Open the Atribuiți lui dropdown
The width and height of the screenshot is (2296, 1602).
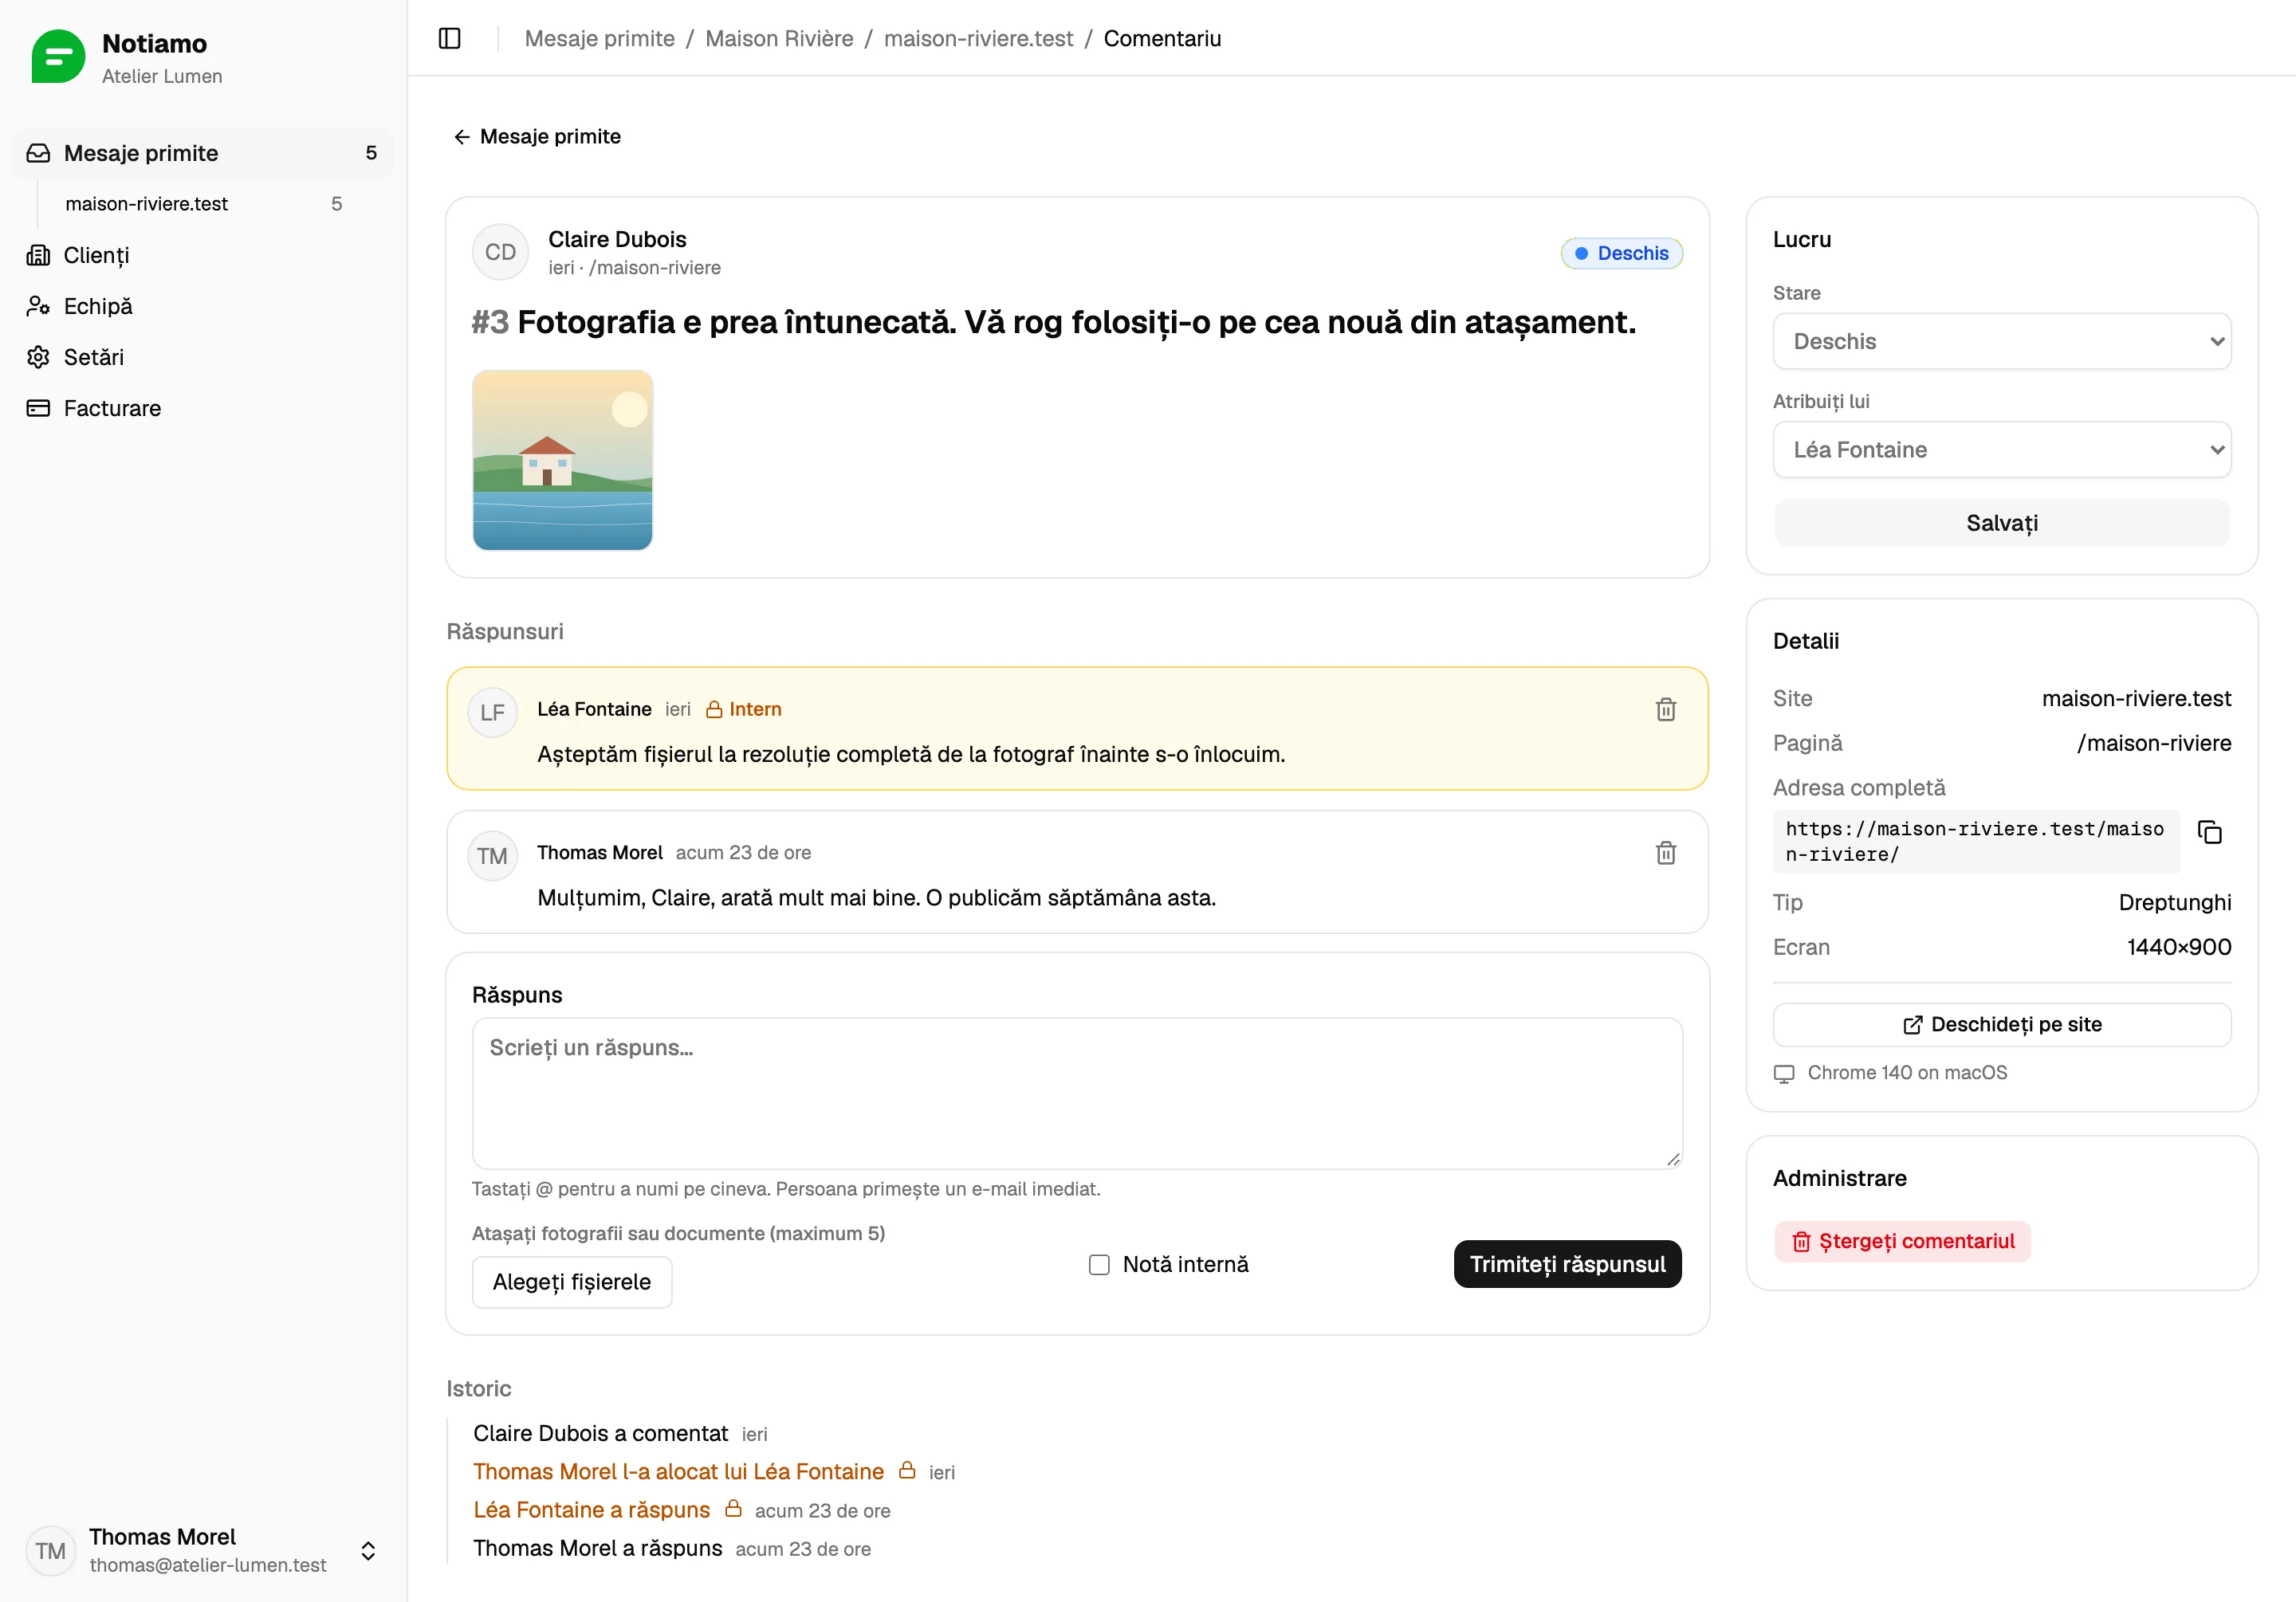tap(2001, 450)
